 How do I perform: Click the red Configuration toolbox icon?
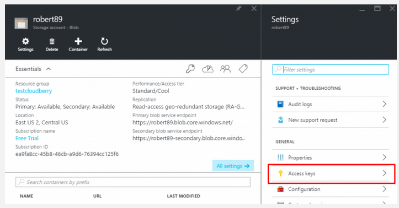280,189
